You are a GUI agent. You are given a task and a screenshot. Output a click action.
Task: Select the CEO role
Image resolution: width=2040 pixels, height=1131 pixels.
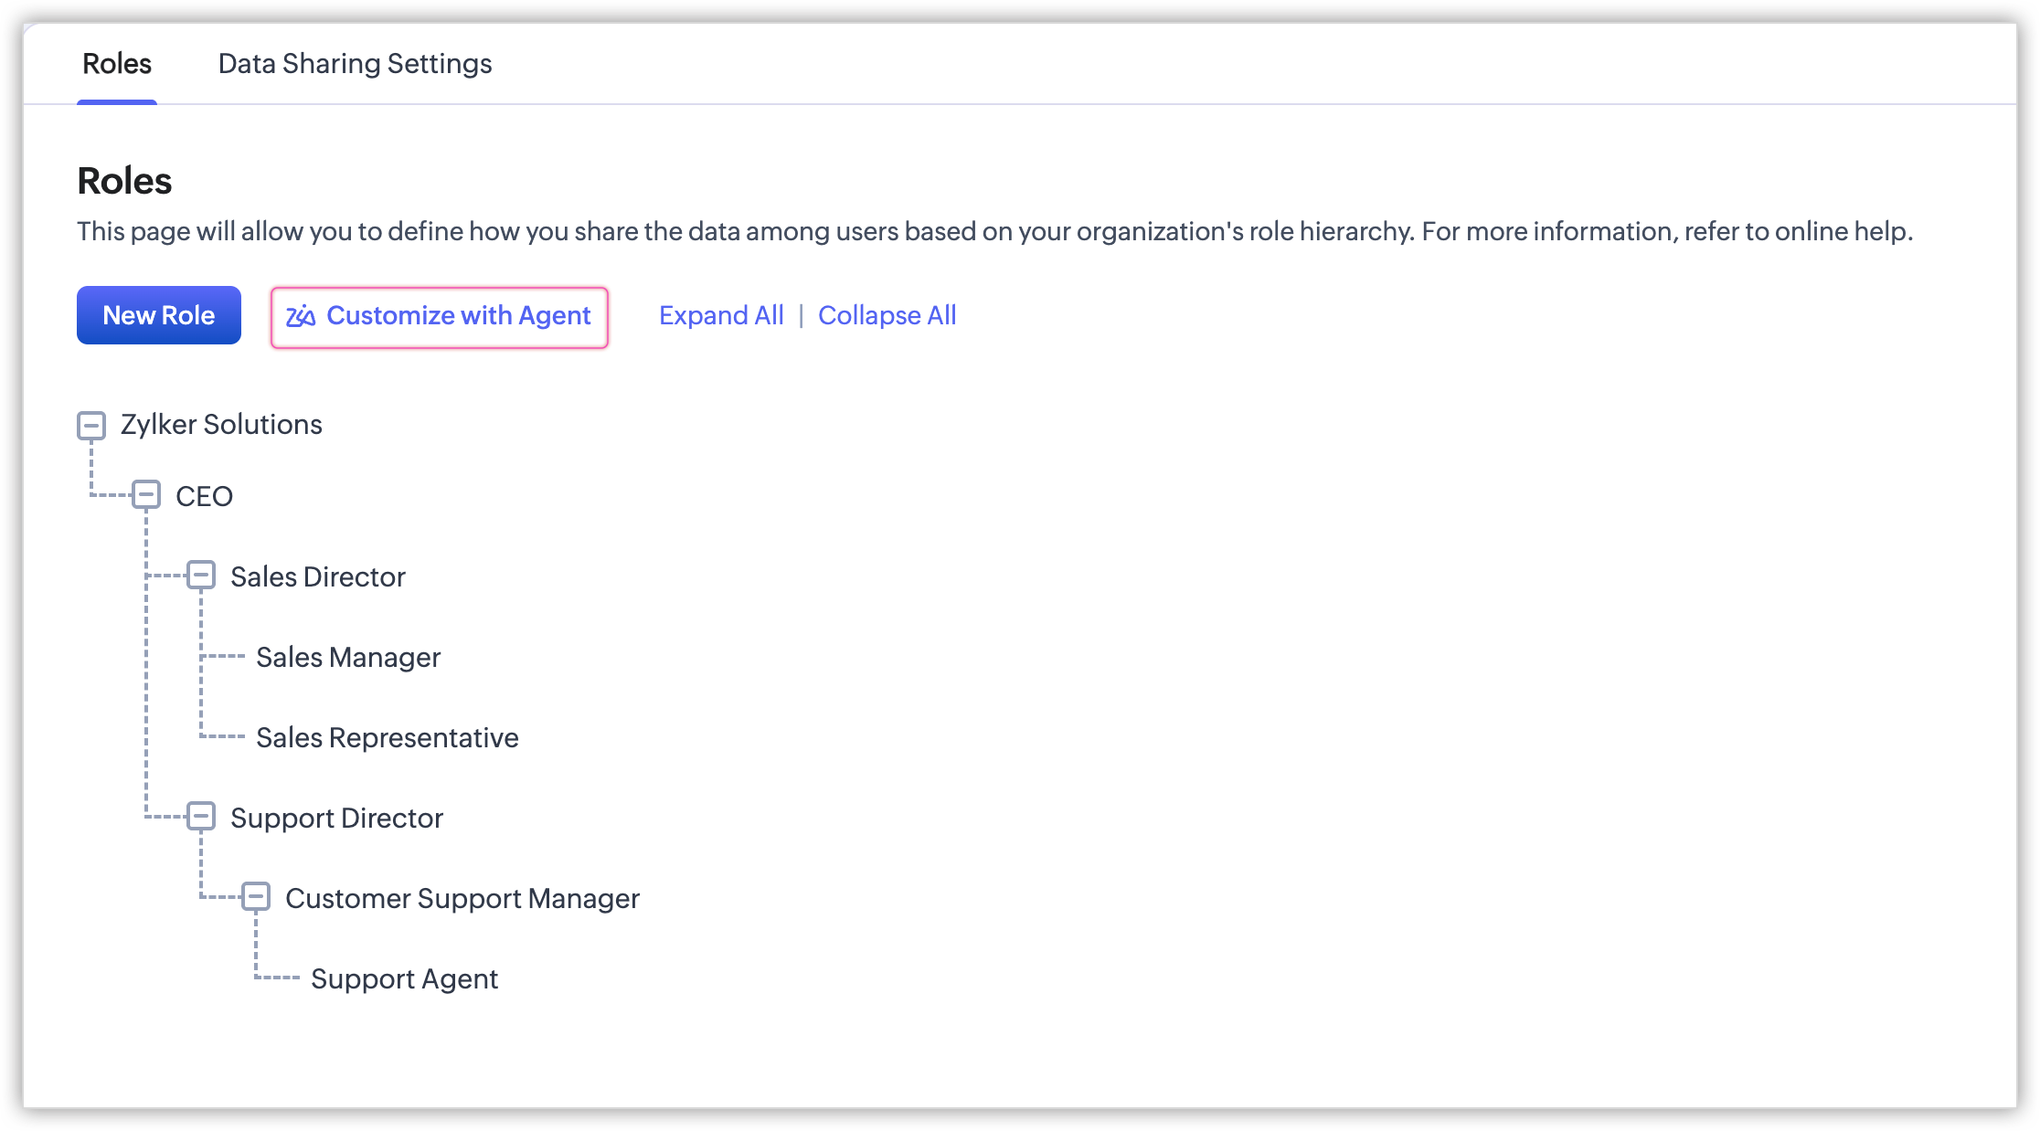(204, 496)
